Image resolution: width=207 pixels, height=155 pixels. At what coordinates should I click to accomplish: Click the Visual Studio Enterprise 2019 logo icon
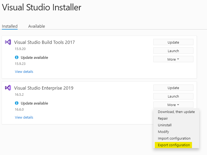tap(8, 88)
